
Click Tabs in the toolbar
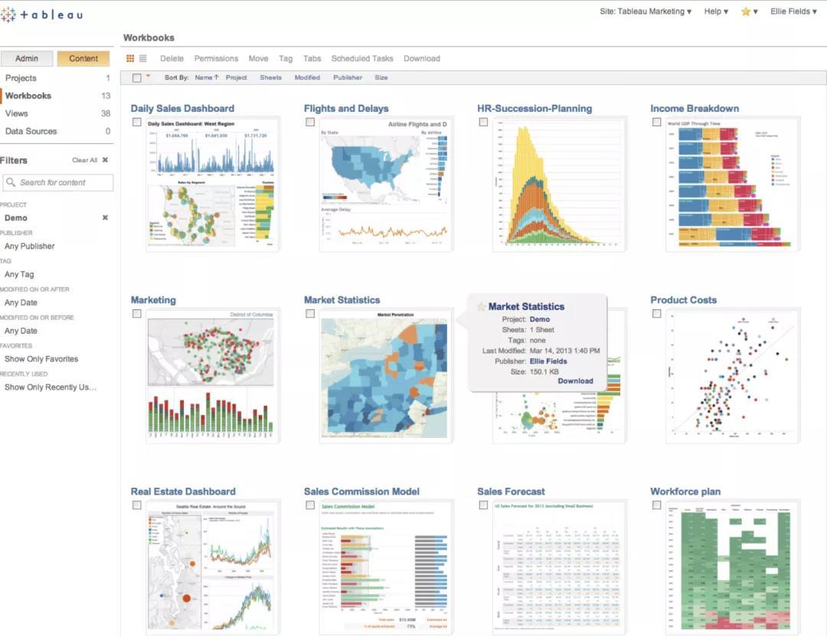click(x=312, y=58)
